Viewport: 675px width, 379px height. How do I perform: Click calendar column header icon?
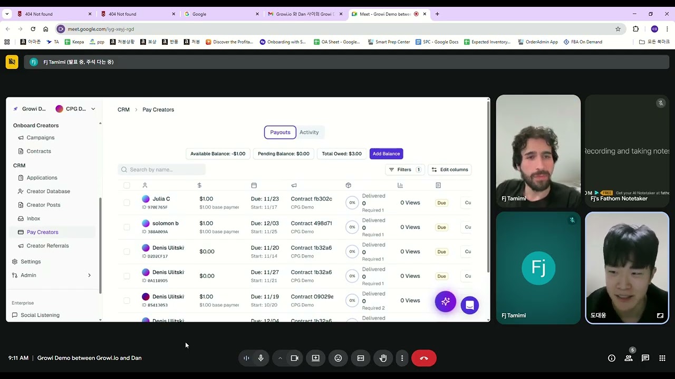click(254, 185)
